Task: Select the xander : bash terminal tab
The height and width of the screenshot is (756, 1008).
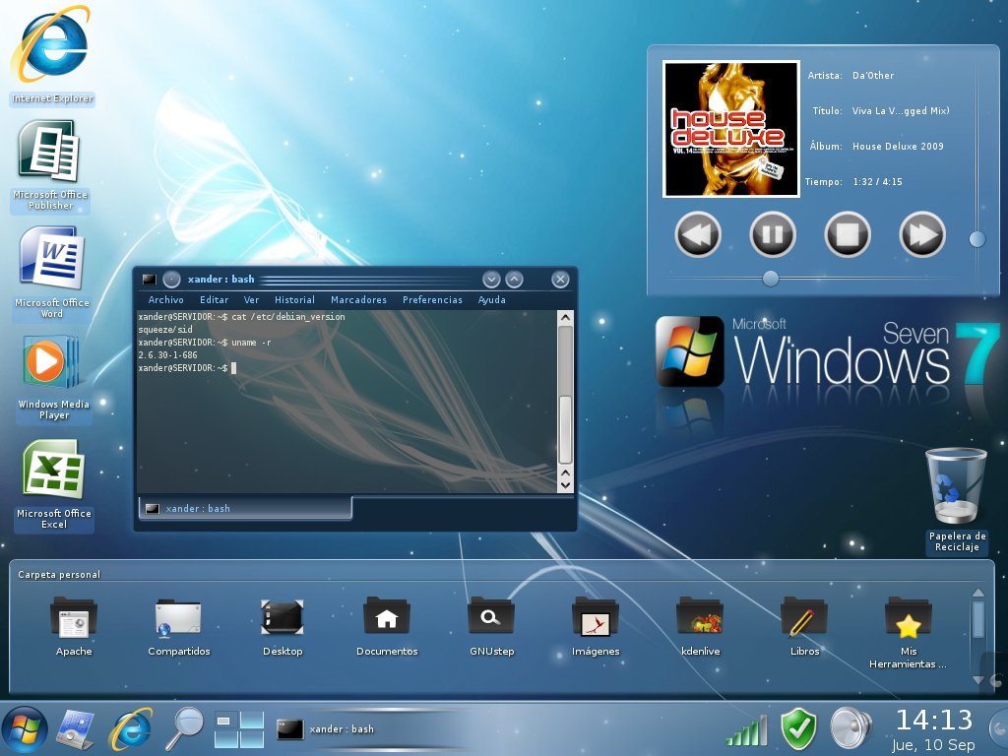Action: click(x=245, y=508)
